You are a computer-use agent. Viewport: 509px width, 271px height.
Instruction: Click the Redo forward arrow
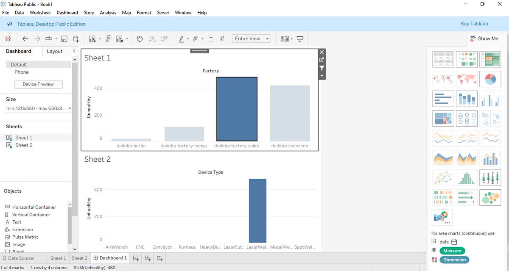[37, 39]
